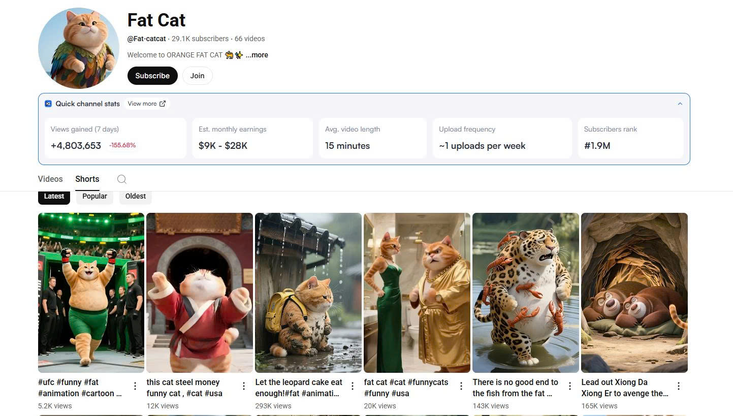Open the options menu for the fat cat #funnycats short
Viewport: 733px width, 416px height.
[461, 387]
